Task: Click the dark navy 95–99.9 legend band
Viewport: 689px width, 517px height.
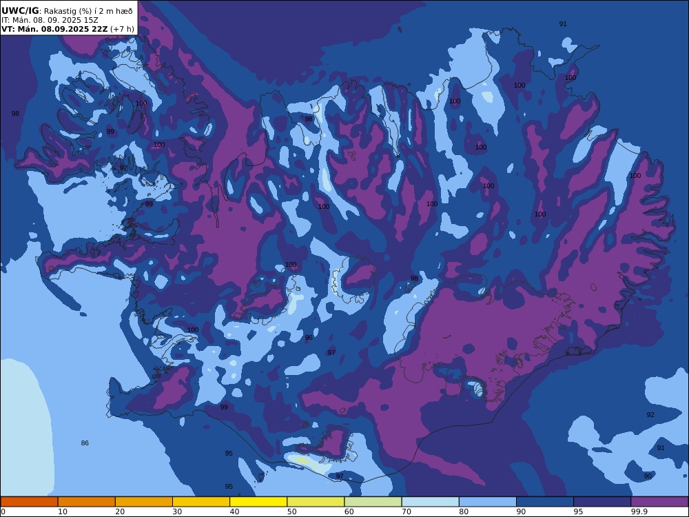Action: point(602,502)
